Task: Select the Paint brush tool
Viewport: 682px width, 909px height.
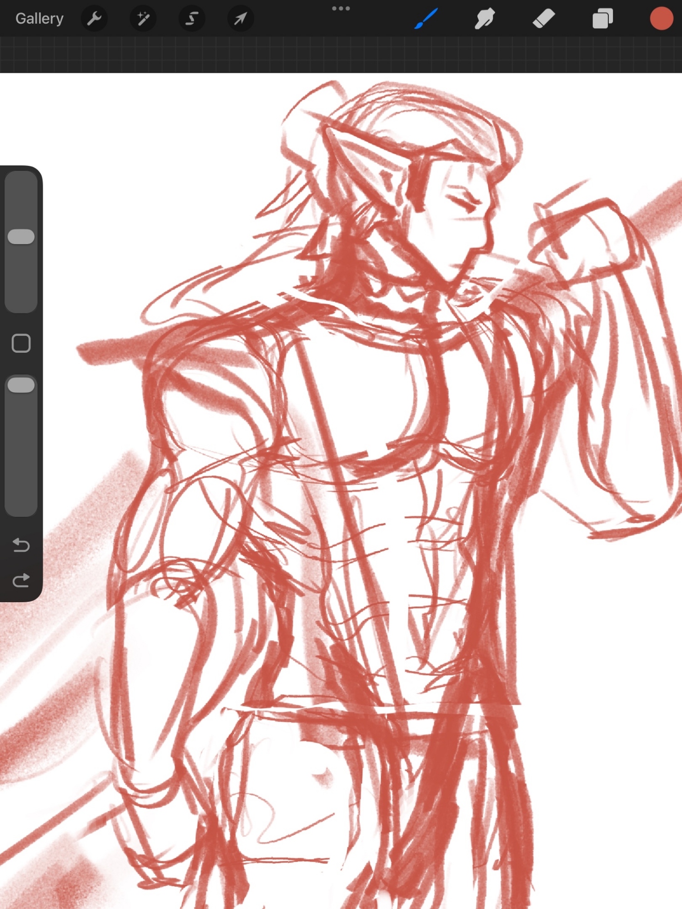Action: [426, 19]
